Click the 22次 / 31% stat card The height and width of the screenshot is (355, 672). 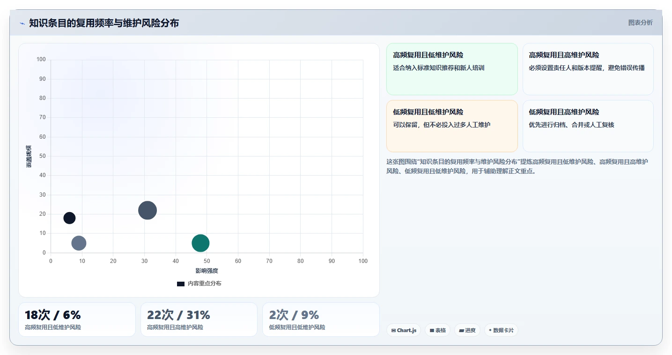point(199,319)
